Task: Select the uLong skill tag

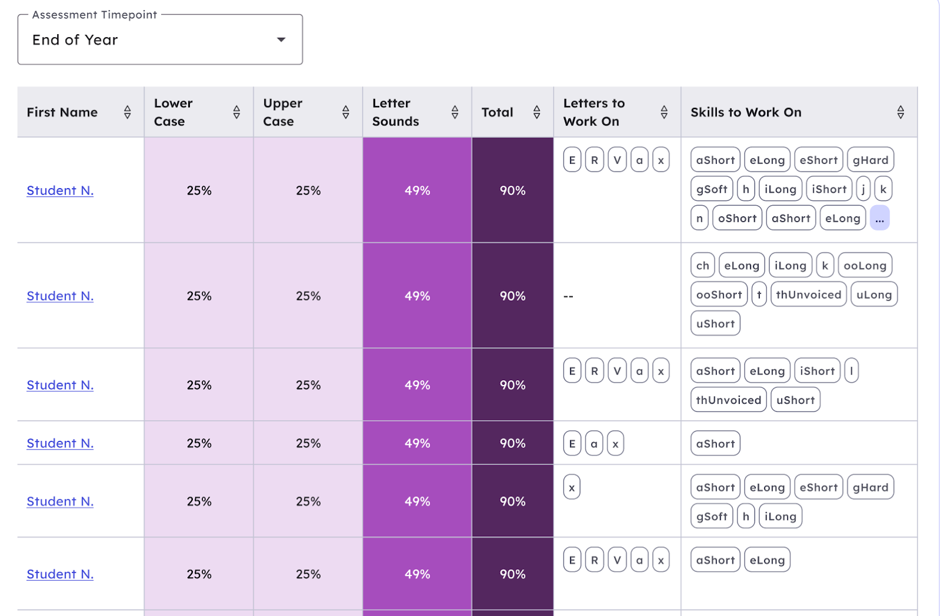Action: coord(873,295)
